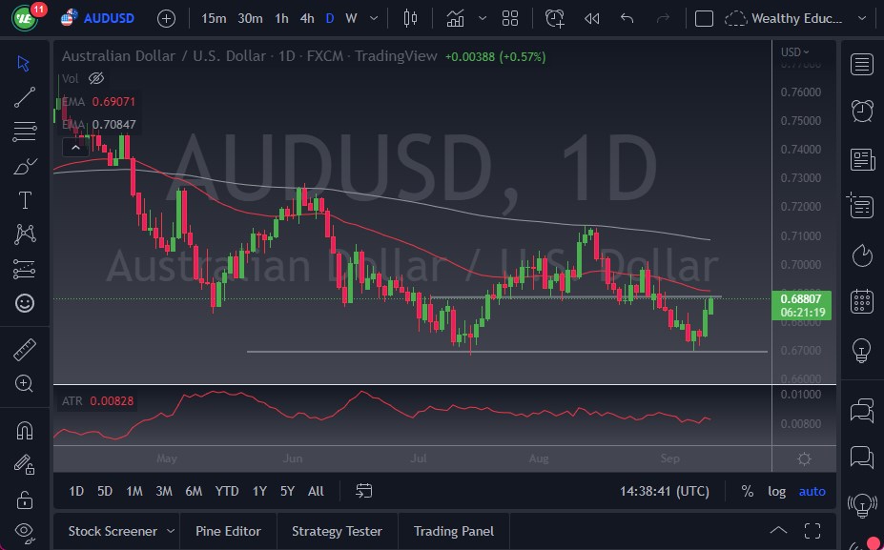Toggle auto scaling on the price axis
This screenshot has height=550, width=884.
coord(812,491)
